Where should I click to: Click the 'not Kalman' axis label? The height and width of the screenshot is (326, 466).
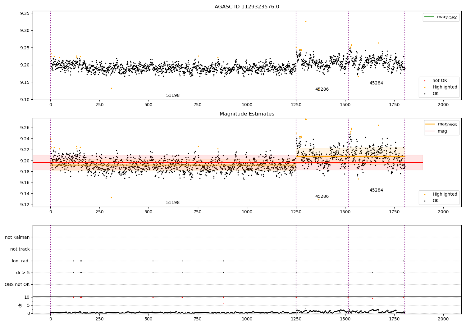click(17, 238)
